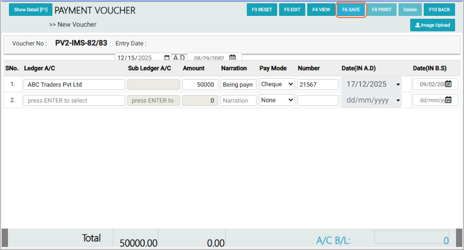Open the row 2 dd/mm/yyyy AD date dropdown
This screenshot has height=250, width=464.
point(397,101)
